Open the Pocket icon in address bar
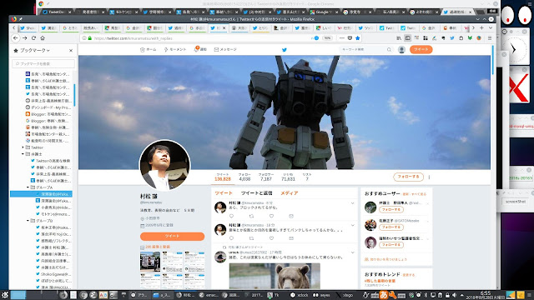 [350, 38]
